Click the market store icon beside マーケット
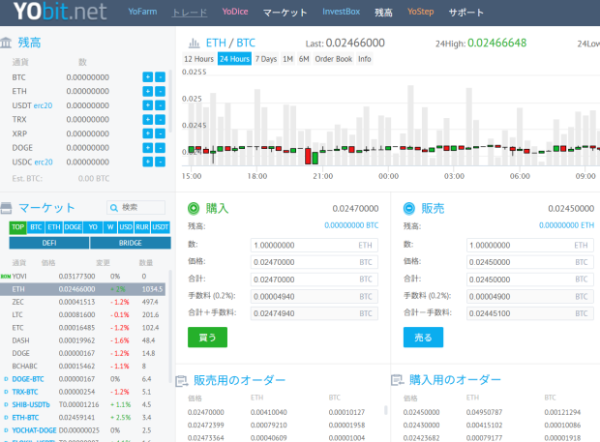 (x=6, y=208)
